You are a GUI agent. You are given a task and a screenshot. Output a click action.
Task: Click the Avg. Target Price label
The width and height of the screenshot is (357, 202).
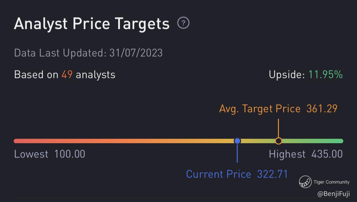(x=260, y=109)
